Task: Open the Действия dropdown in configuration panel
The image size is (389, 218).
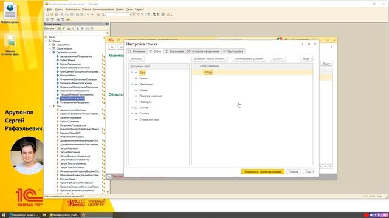Action: 50,28
